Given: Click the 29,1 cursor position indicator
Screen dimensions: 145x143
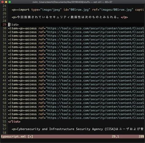Looking at the screenshot, I should click(x=115, y=137).
